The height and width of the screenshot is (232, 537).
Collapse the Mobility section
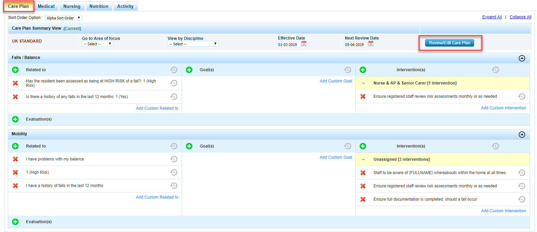[522, 135]
